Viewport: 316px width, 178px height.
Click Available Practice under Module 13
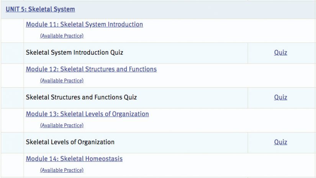62,126
